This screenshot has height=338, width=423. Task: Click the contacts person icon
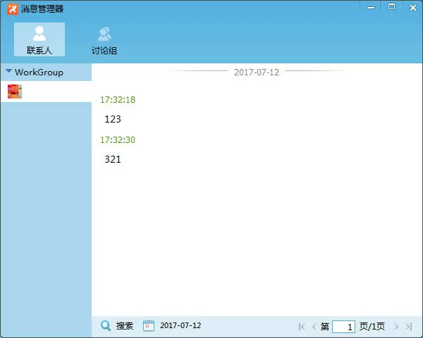(x=39, y=33)
